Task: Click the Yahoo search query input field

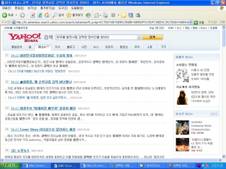Action: tap(97, 37)
